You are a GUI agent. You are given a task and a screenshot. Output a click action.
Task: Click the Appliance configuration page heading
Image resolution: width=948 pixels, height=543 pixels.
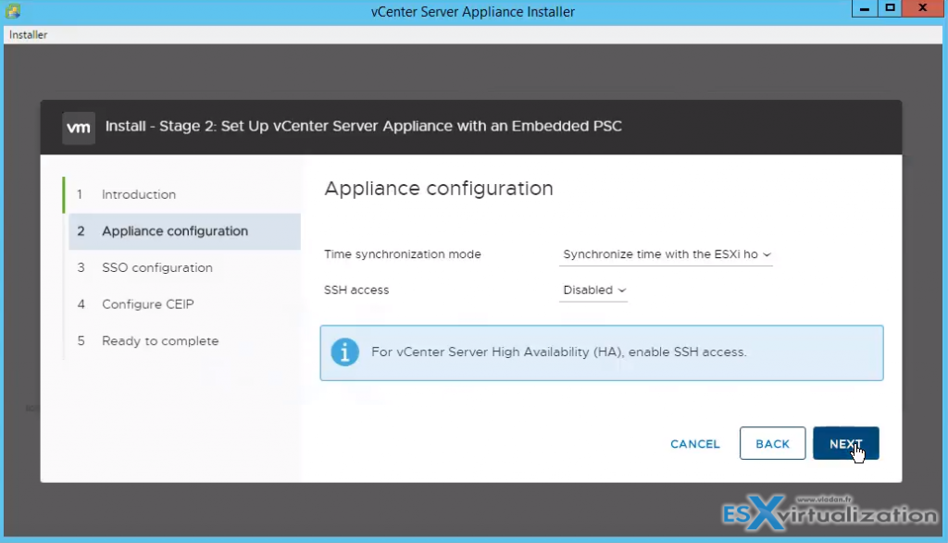(438, 188)
